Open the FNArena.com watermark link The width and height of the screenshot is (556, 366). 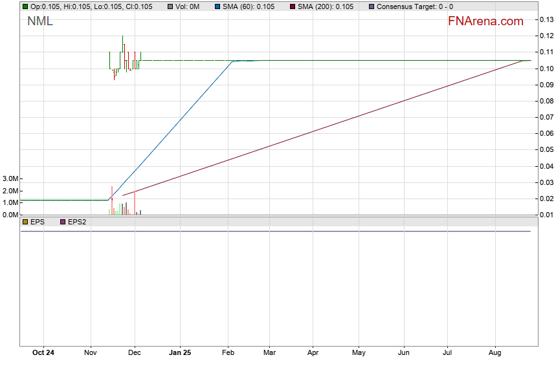pos(485,21)
